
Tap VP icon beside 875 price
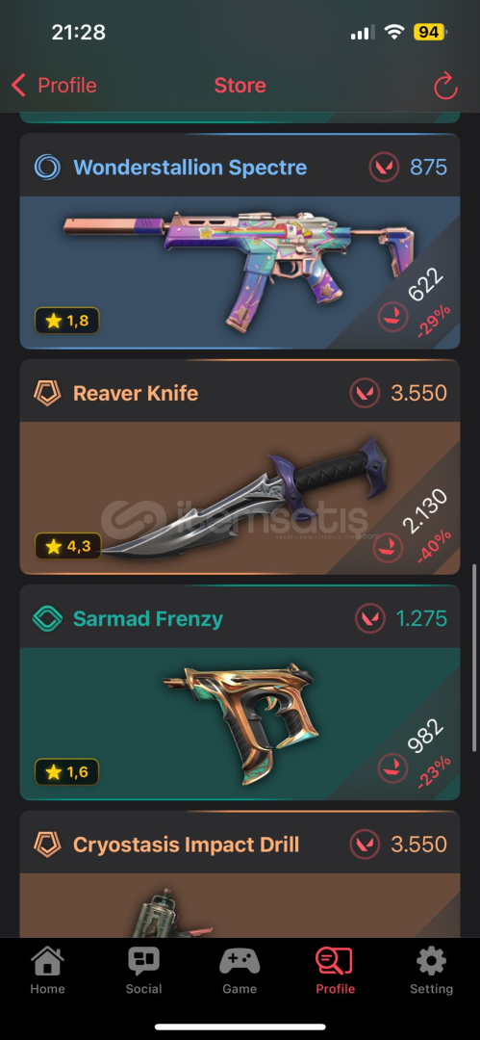point(384,168)
